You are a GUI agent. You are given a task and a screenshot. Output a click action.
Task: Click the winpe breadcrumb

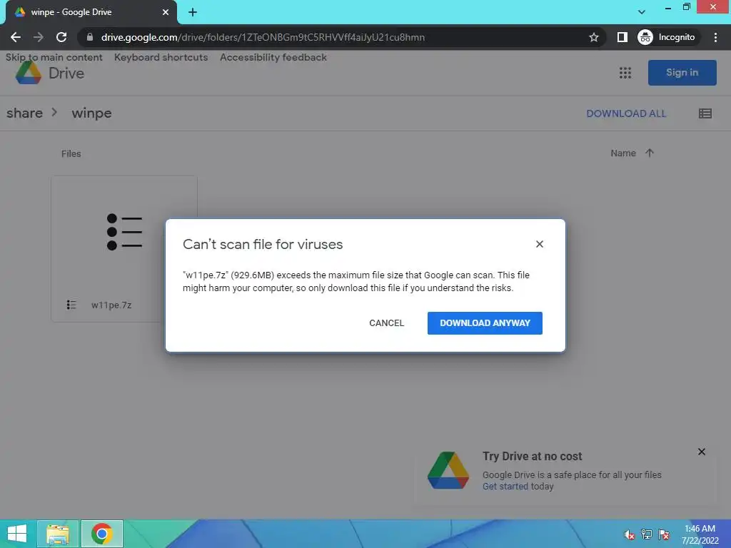pos(91,113)
